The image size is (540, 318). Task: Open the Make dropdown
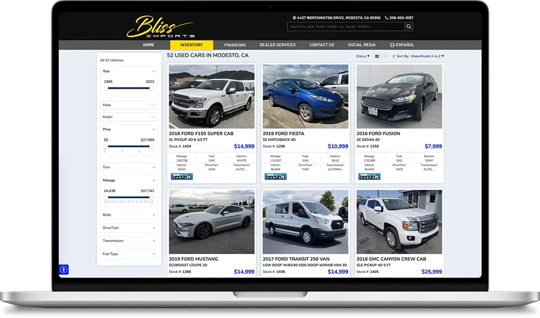tap(129, 105)
